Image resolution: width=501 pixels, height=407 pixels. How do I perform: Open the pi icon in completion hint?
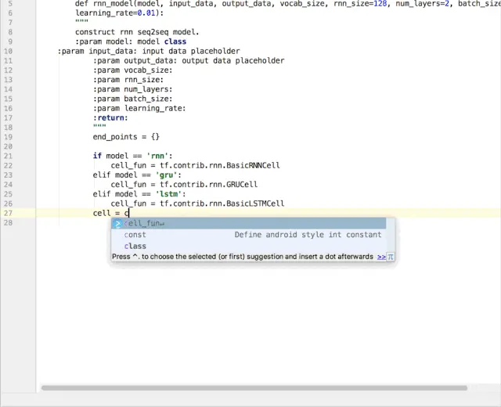pyautogui.click(x=390, y=257)
